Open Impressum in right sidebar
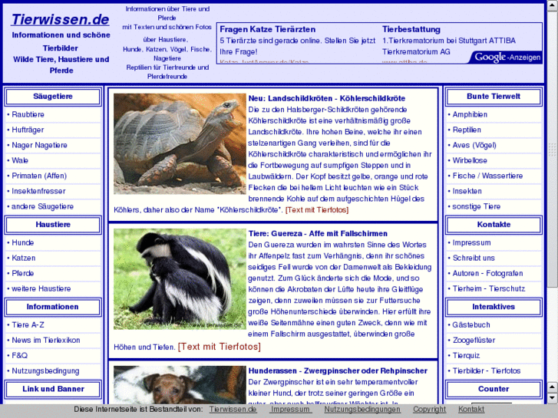558x418 pixels. point(471,242)
